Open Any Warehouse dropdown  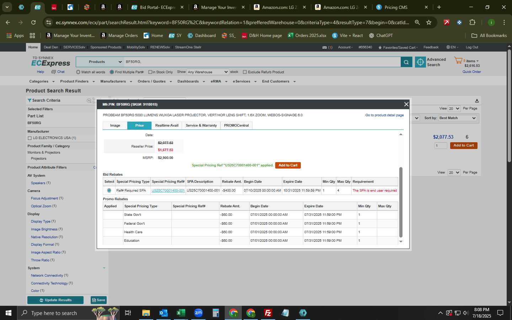(208, 72)
